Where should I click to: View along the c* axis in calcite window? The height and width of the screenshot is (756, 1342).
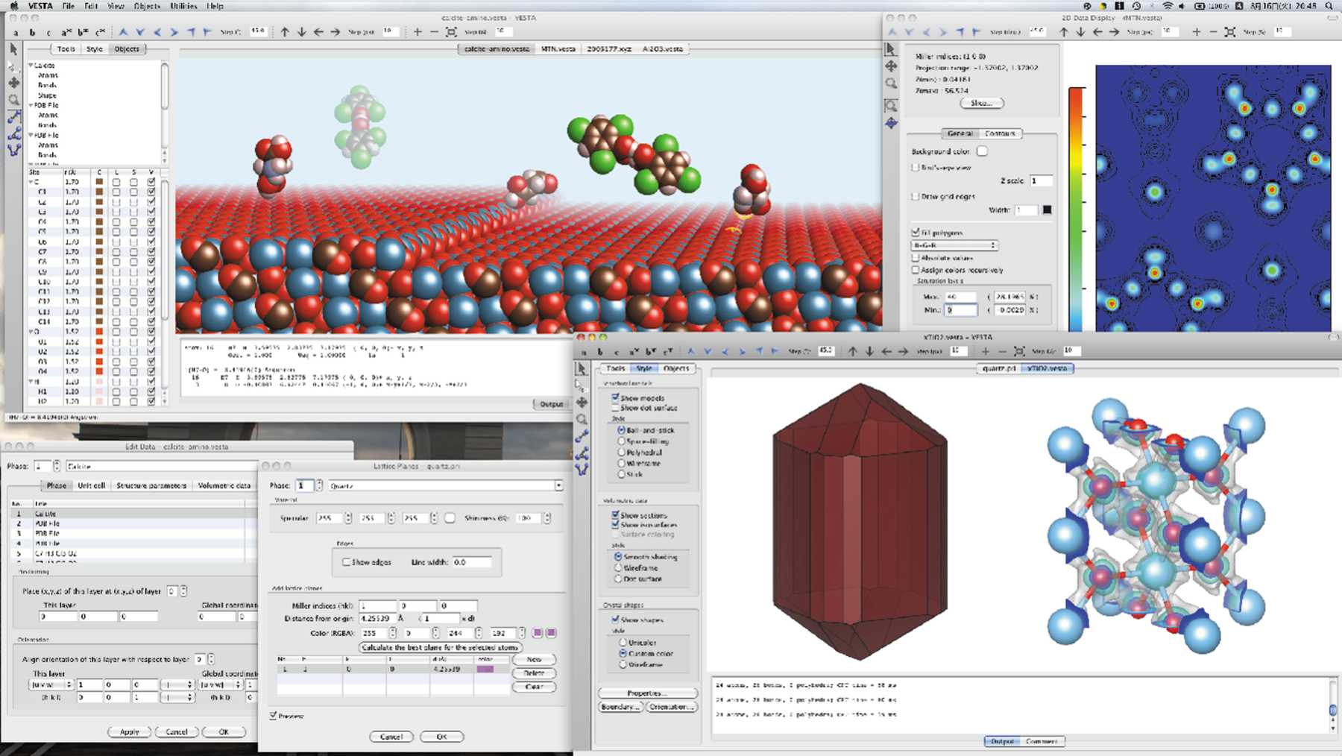[100, 32]
